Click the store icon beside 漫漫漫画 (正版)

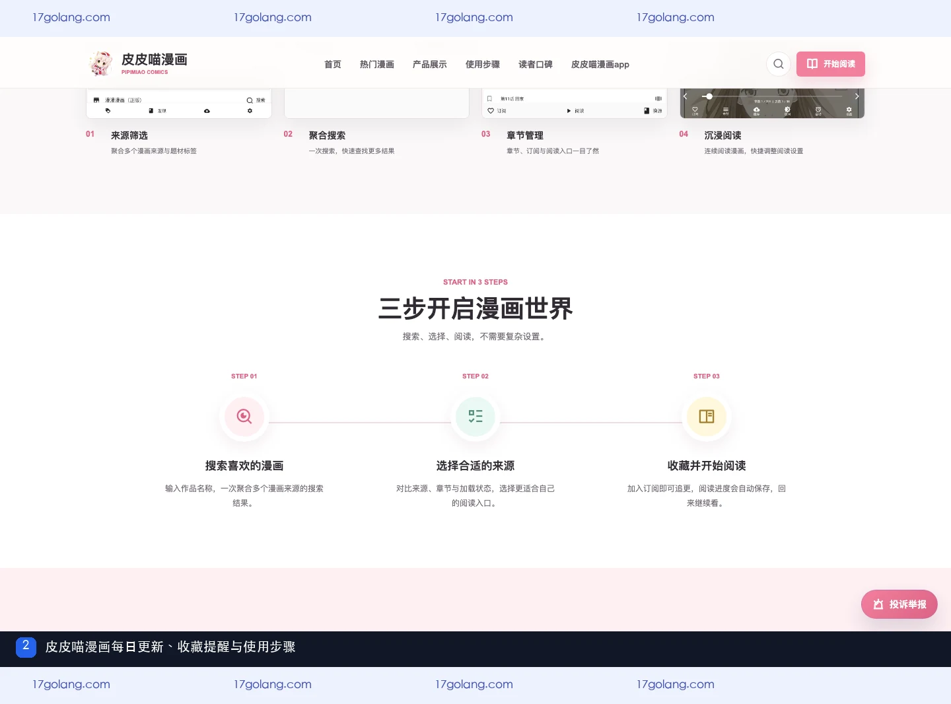(x=96, y=100)
